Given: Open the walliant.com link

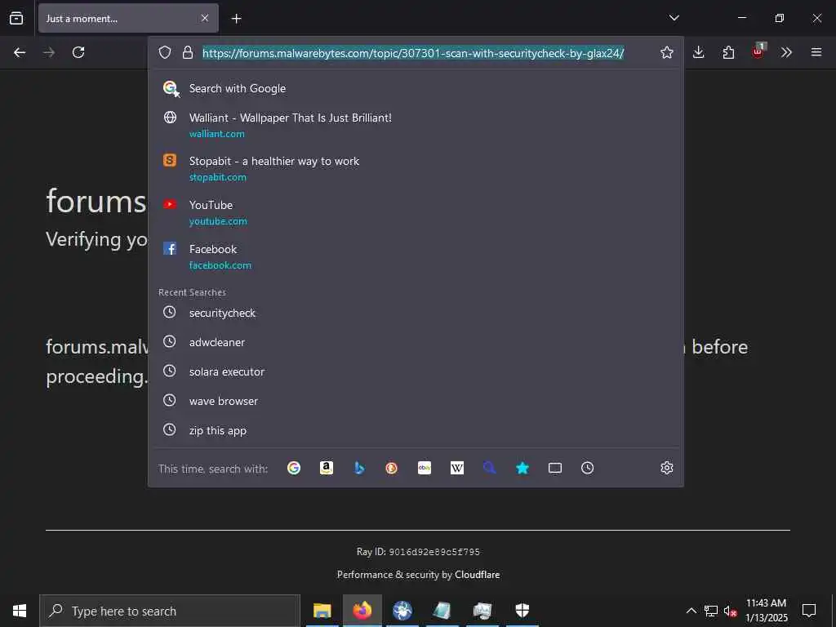Looking at the screenshot, I should (x=217, y=134).
